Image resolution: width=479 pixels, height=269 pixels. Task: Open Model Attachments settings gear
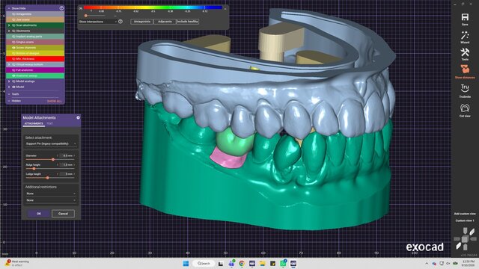(78, 117)
